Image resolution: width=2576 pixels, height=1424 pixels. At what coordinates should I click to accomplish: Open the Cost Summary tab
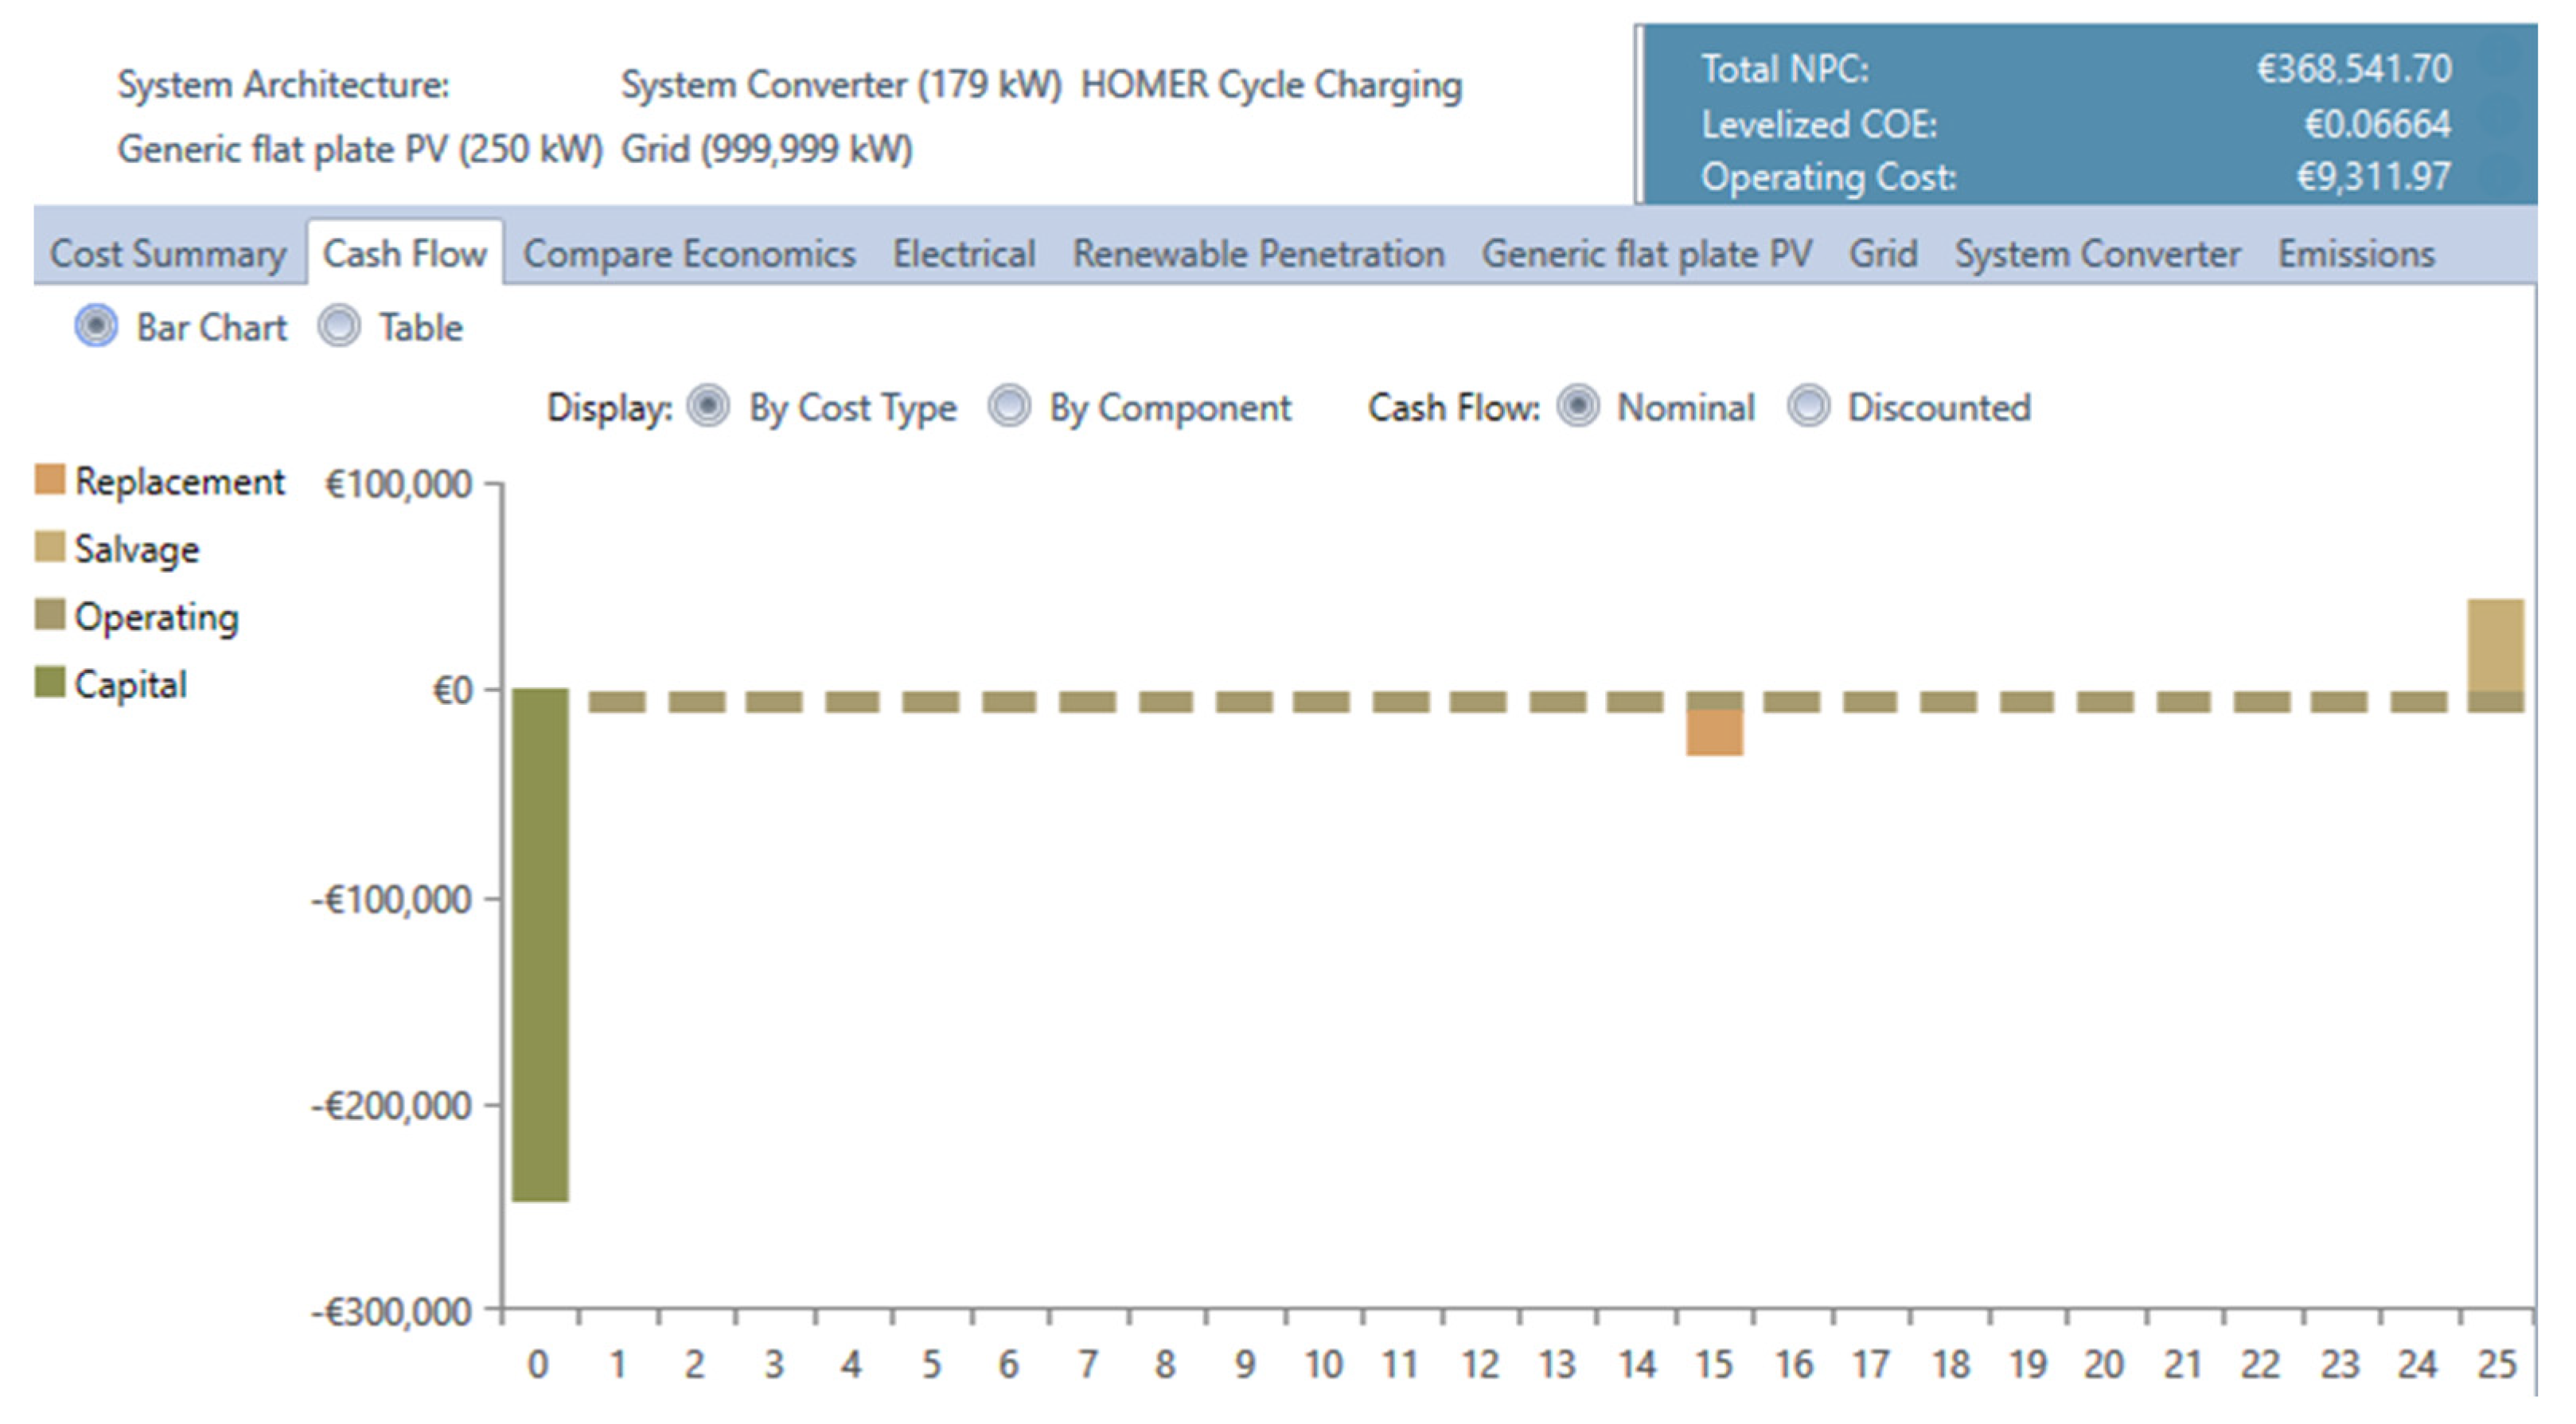[168, 254]
